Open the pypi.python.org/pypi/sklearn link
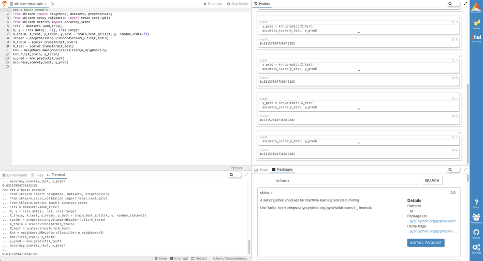 [433, 221]
